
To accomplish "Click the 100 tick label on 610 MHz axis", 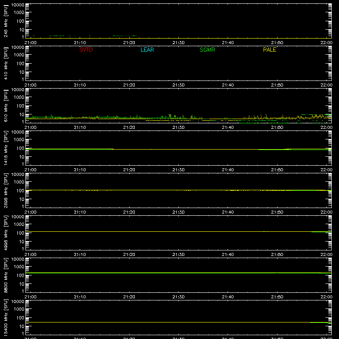I will coord(20,106).
